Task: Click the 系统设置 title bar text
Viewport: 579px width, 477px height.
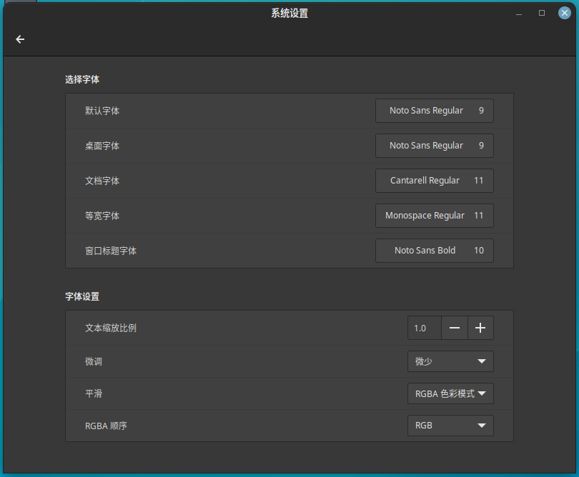Action: point(289,13)
